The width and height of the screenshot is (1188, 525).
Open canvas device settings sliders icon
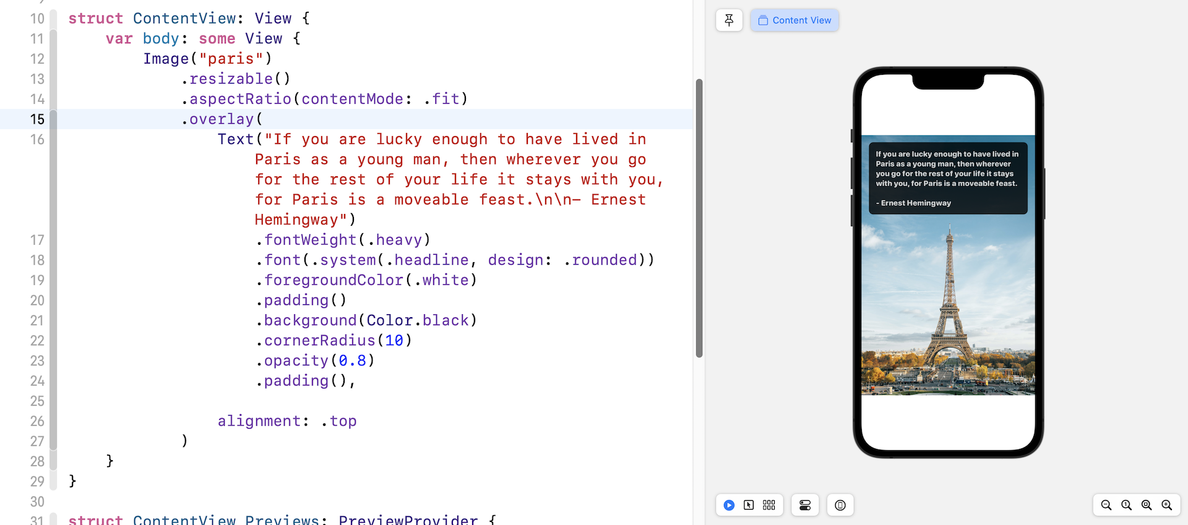click(x=805, y=505)
